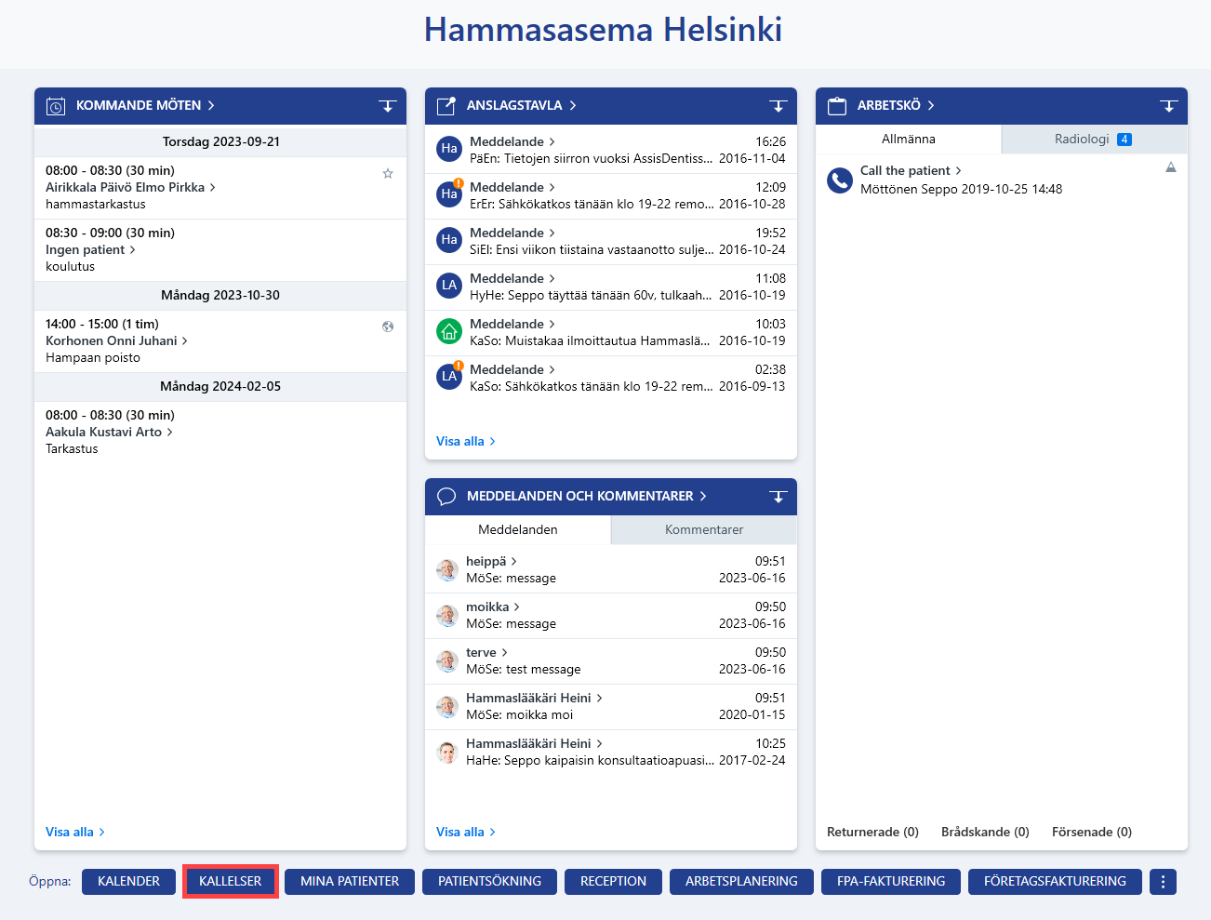Click the warning triangle on Call the patient

1171,167
